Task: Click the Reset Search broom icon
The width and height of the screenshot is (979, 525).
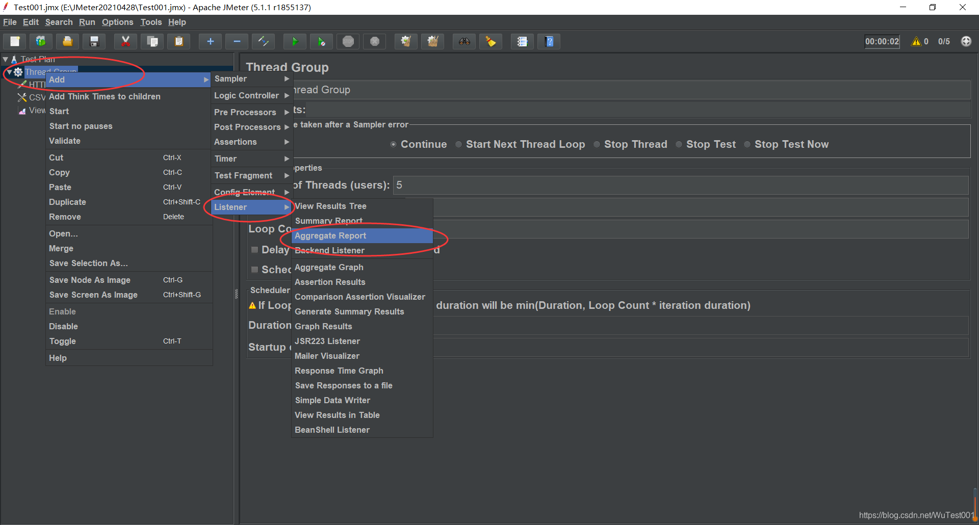Action: 491,41
